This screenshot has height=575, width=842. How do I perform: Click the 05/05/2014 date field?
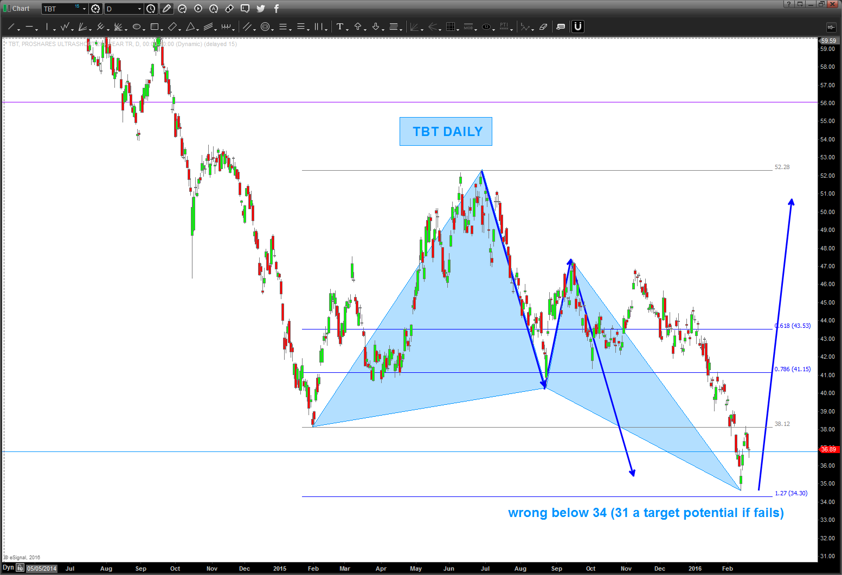tap(42, 568)
